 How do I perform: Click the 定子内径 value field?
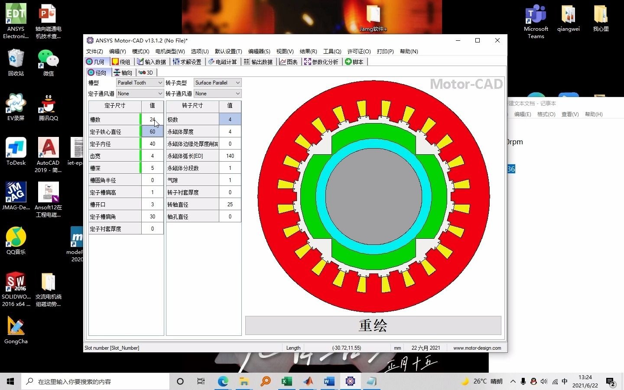[153, 144]
